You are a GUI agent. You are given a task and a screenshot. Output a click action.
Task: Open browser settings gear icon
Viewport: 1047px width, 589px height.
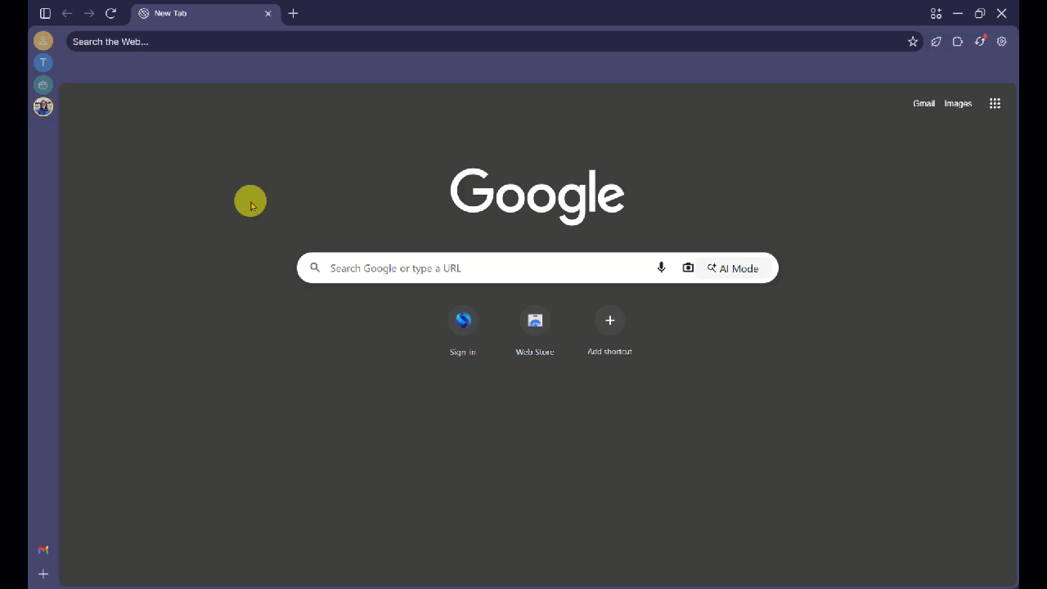(x=1002, y=42)
